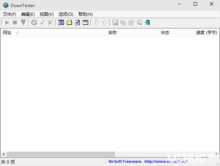
Task: Sort by the 名称 column header
Action: (132, 33)
